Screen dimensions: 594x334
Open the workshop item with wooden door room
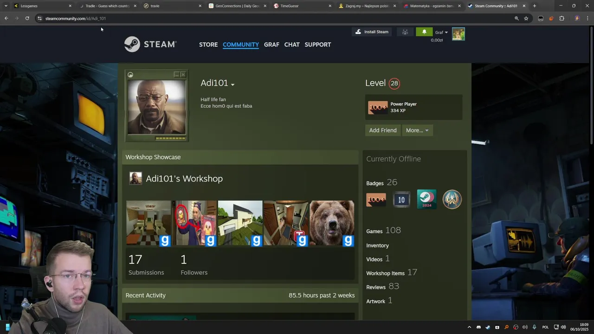[286, 223]
